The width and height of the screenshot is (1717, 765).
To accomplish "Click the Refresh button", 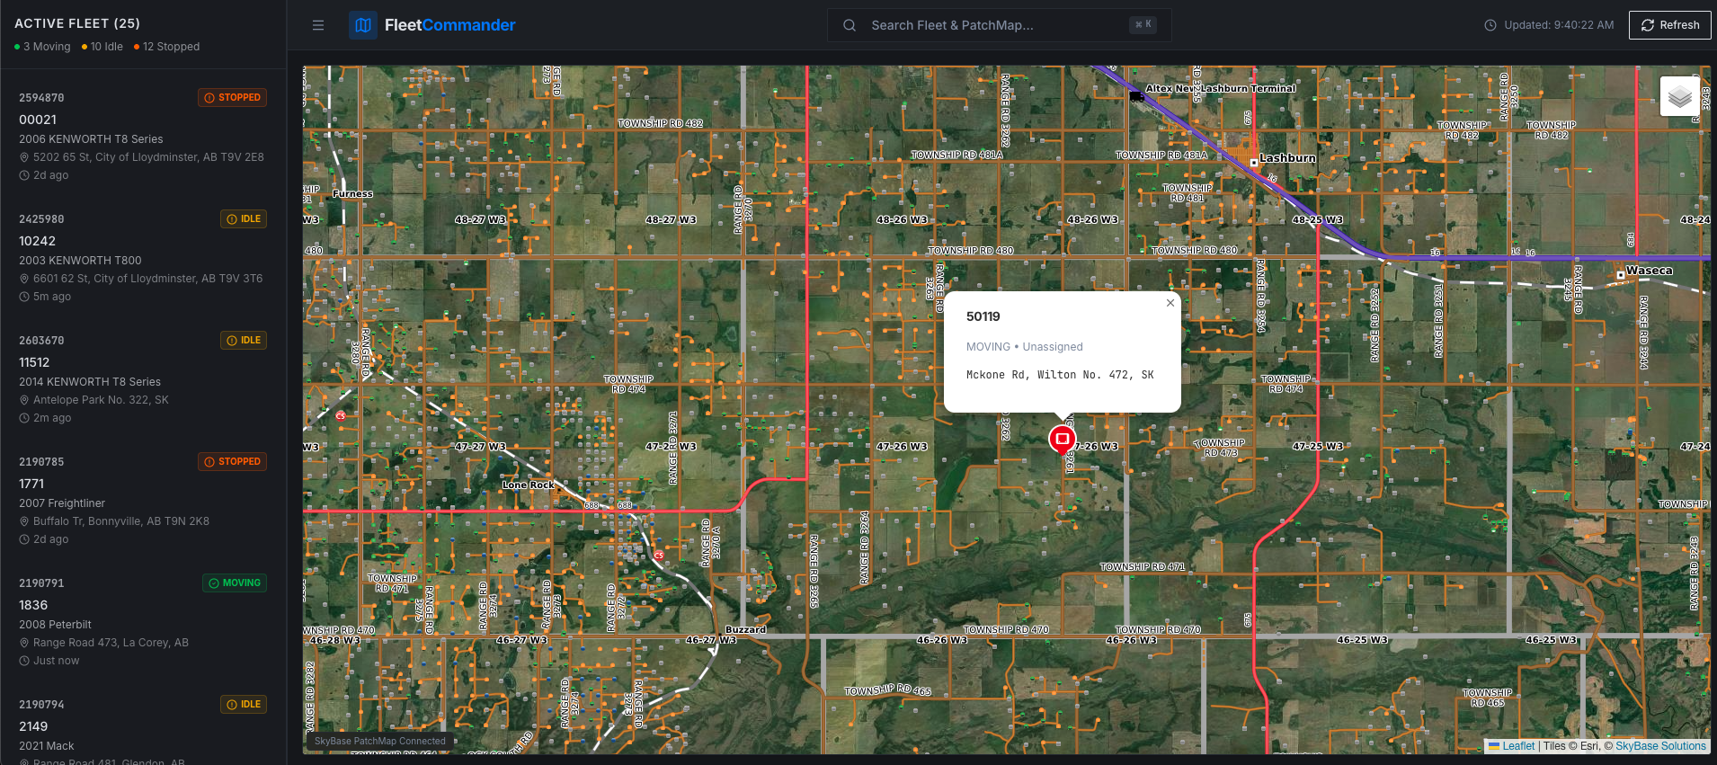I will click(1669, 25).
